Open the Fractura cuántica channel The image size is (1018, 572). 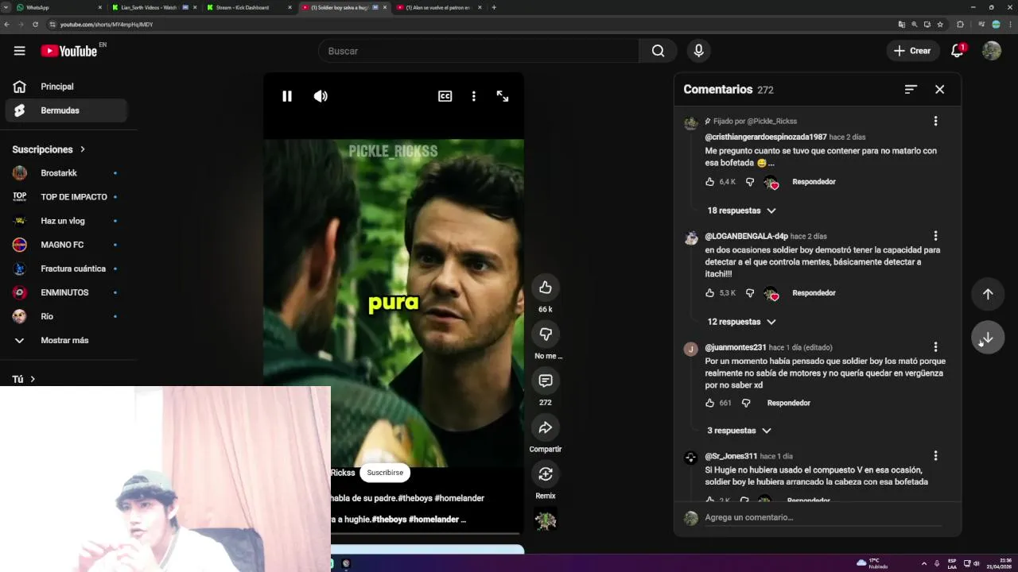click(67, 269)
